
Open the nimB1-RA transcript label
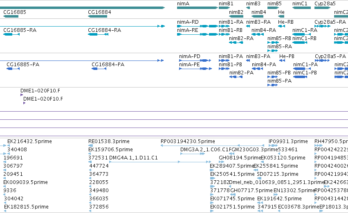231,22
